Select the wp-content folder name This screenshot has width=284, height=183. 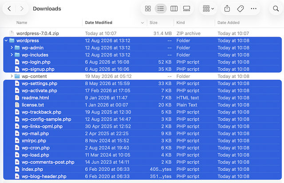click(x=34, y=76)
